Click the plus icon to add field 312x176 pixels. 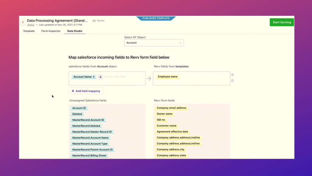(101, 77)
